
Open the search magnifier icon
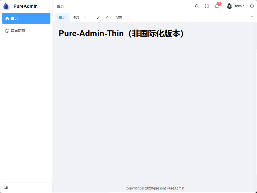click(x=197, y=6)
